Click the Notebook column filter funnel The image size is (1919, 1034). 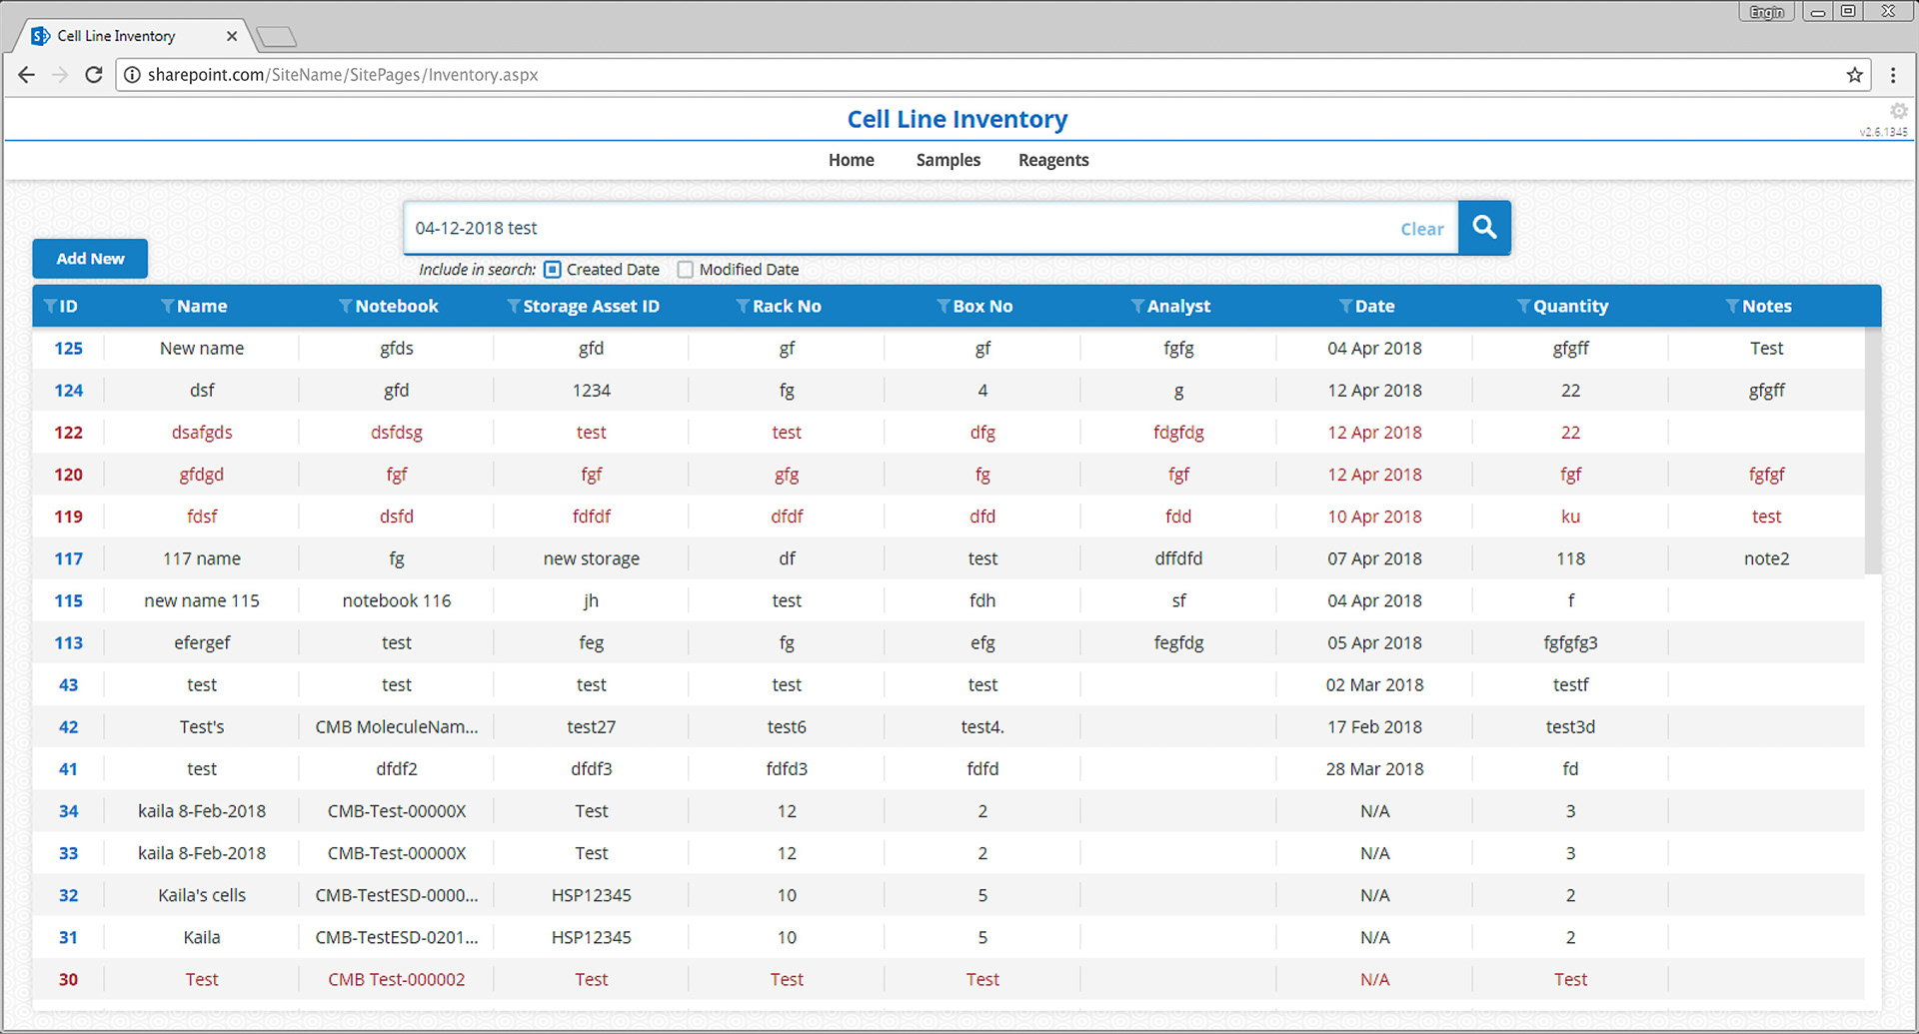click(346, 307)
